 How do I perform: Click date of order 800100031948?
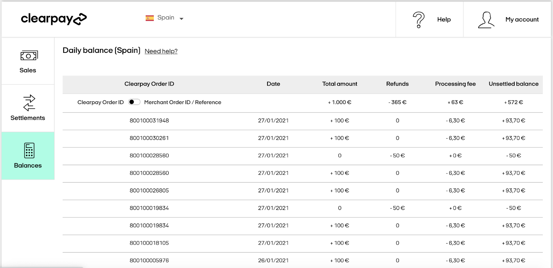tap(273, 121)
